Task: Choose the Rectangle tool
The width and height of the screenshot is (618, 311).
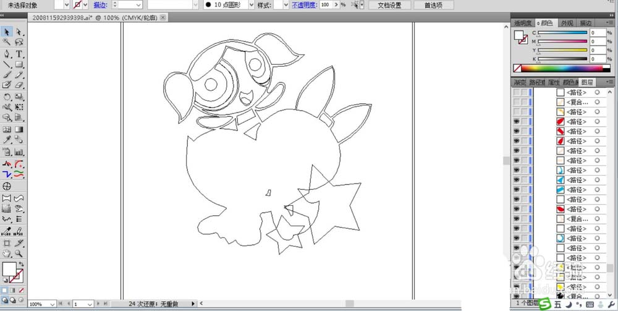Action: tap(19, 64)
